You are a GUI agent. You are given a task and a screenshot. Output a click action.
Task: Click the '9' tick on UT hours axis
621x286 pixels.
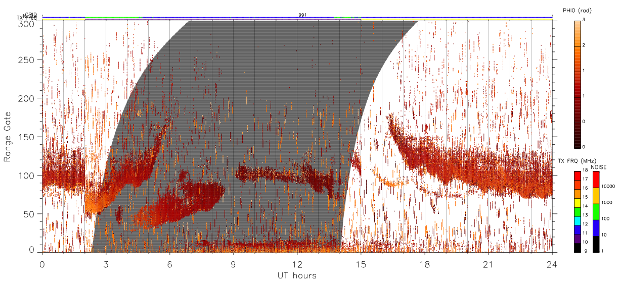(233, 264)
